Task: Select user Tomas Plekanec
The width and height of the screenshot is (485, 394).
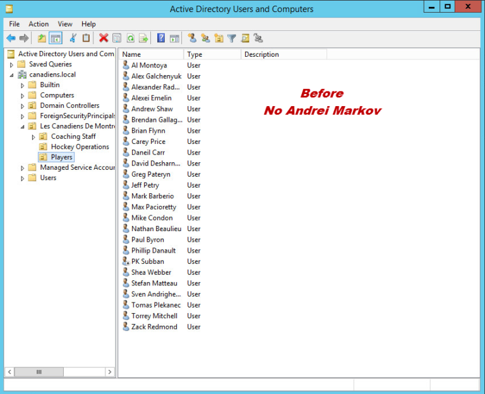Action: 156,305
